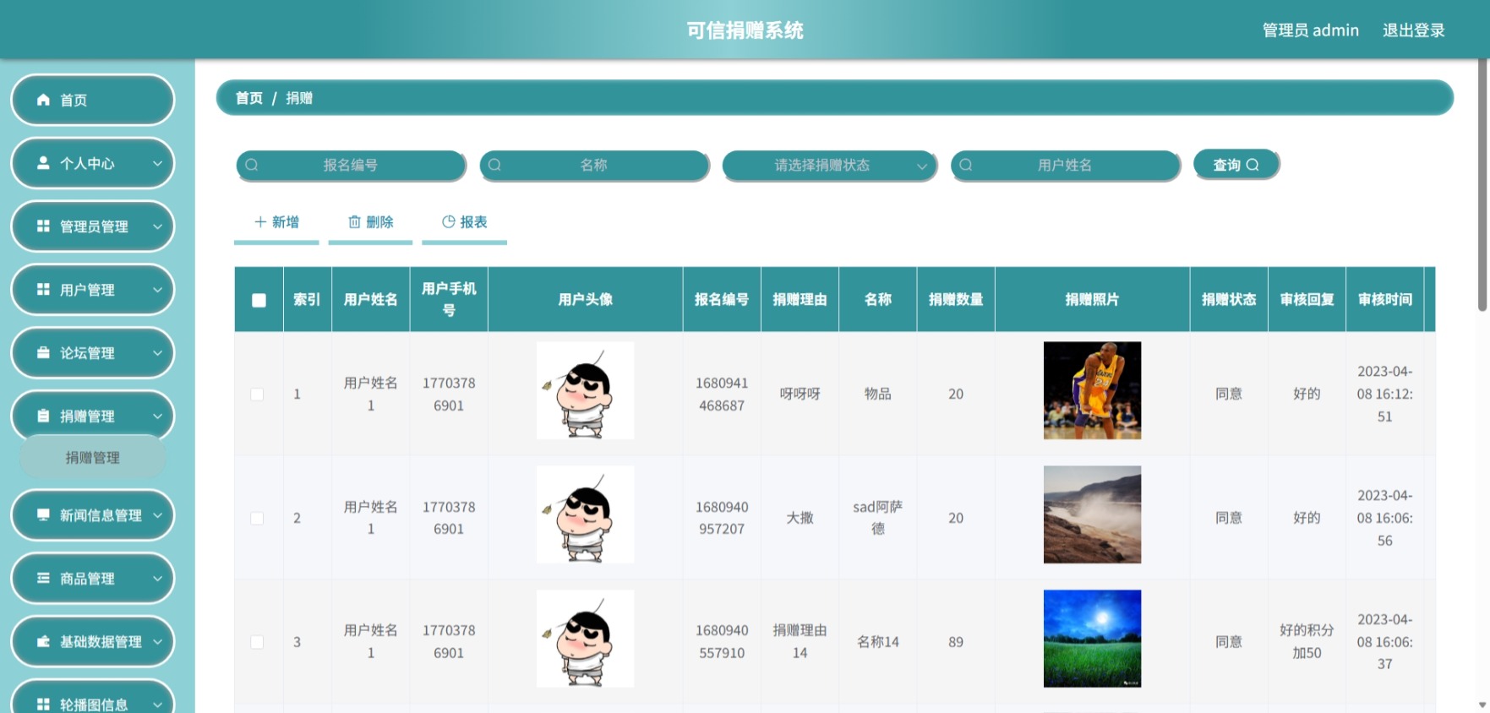Open the waterfall donation photo in row 2

click(x=1092, y=514)
